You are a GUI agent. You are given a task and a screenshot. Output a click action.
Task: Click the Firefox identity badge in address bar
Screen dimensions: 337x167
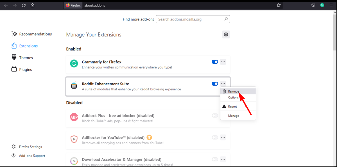73,5
